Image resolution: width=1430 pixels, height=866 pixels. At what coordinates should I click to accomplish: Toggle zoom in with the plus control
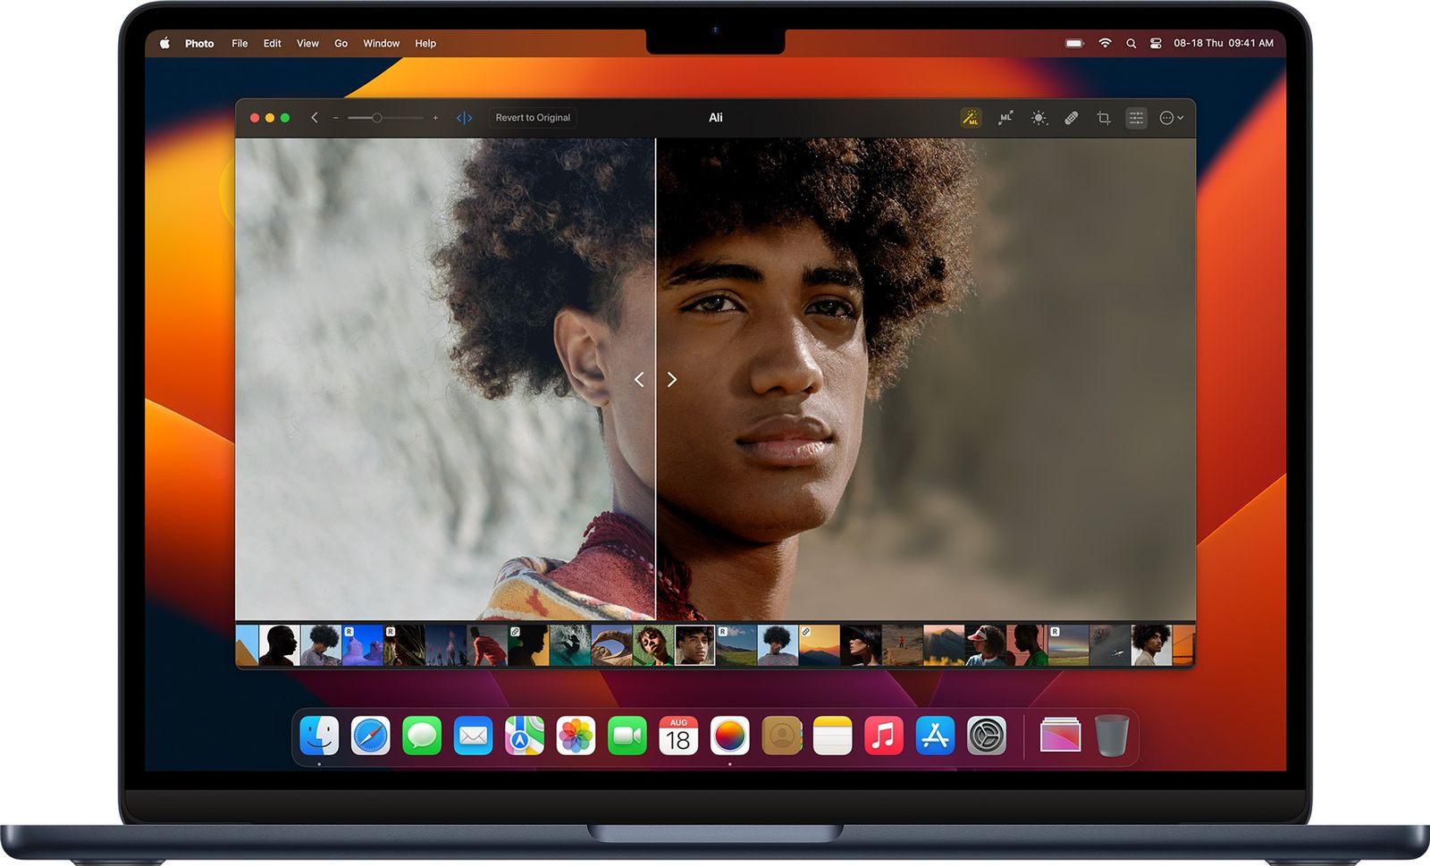click(435, 117)
